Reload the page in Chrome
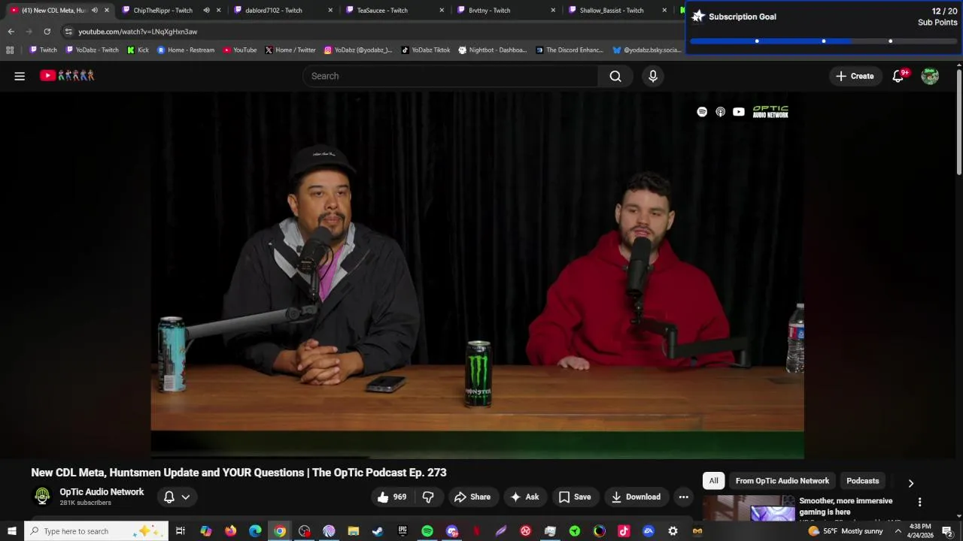The width and height of the screenshot is (963, 541). [47, 32]
